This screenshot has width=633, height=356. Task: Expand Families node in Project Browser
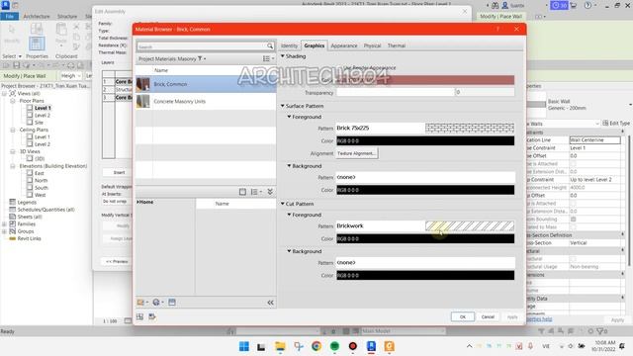[x=4, y=224]
